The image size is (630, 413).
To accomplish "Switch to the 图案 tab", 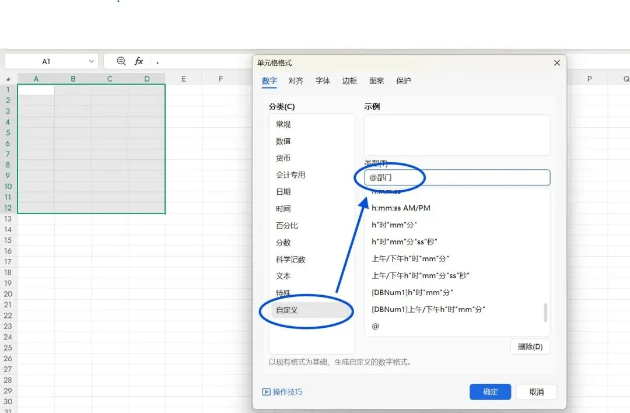I will (x=376, y=80).
